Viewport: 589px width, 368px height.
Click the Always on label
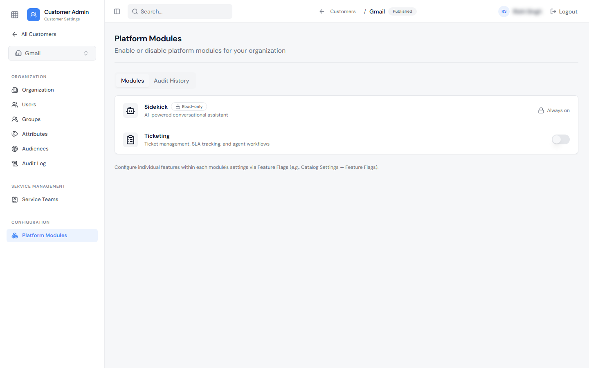tap(558, 110)
